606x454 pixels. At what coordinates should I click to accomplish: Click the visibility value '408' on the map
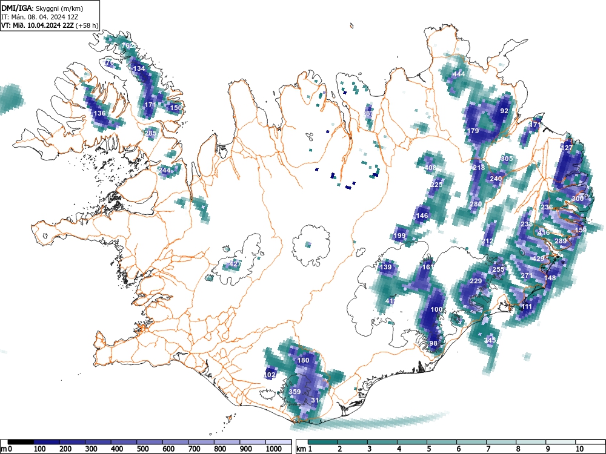430,168
